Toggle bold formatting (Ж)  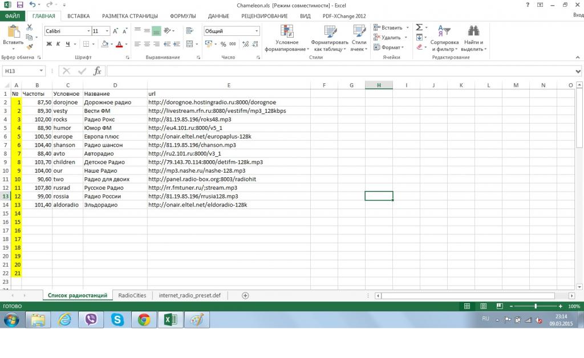(48, 44)
